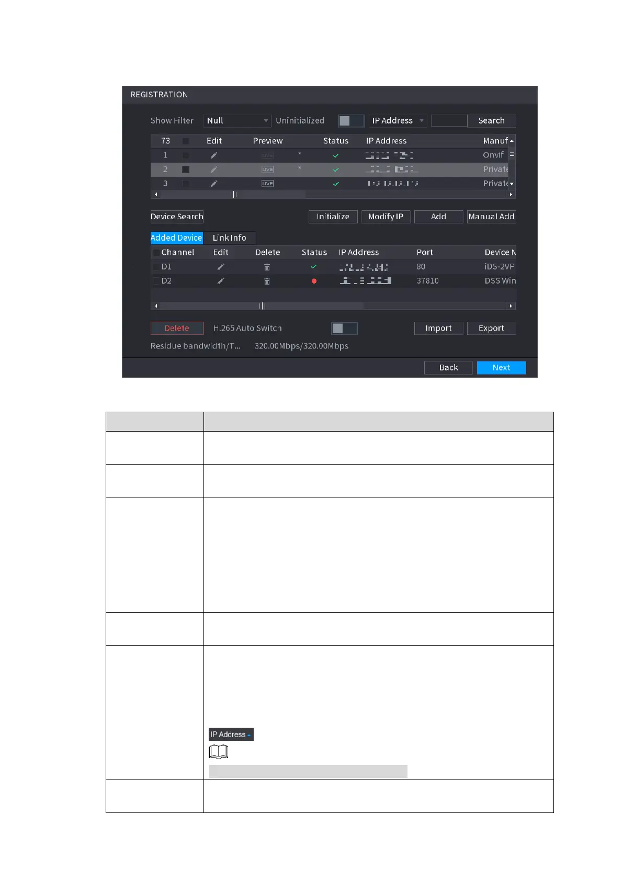Image resolution: width=623 pixels, height=881 pixels.
Task: Click added device list scroll-right arrow
Action: [x=511, y=306]
